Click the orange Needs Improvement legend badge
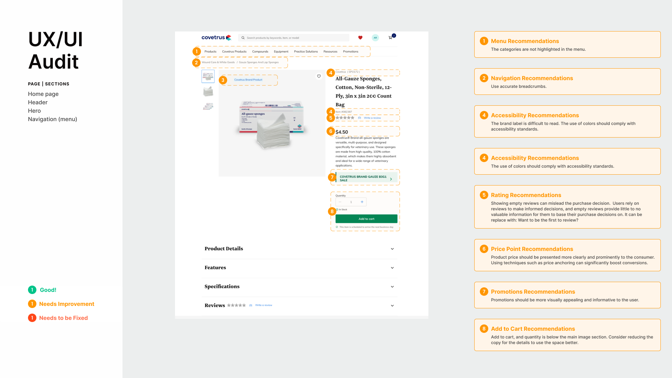Screen dimensions: 672x378 coord(32,304)
